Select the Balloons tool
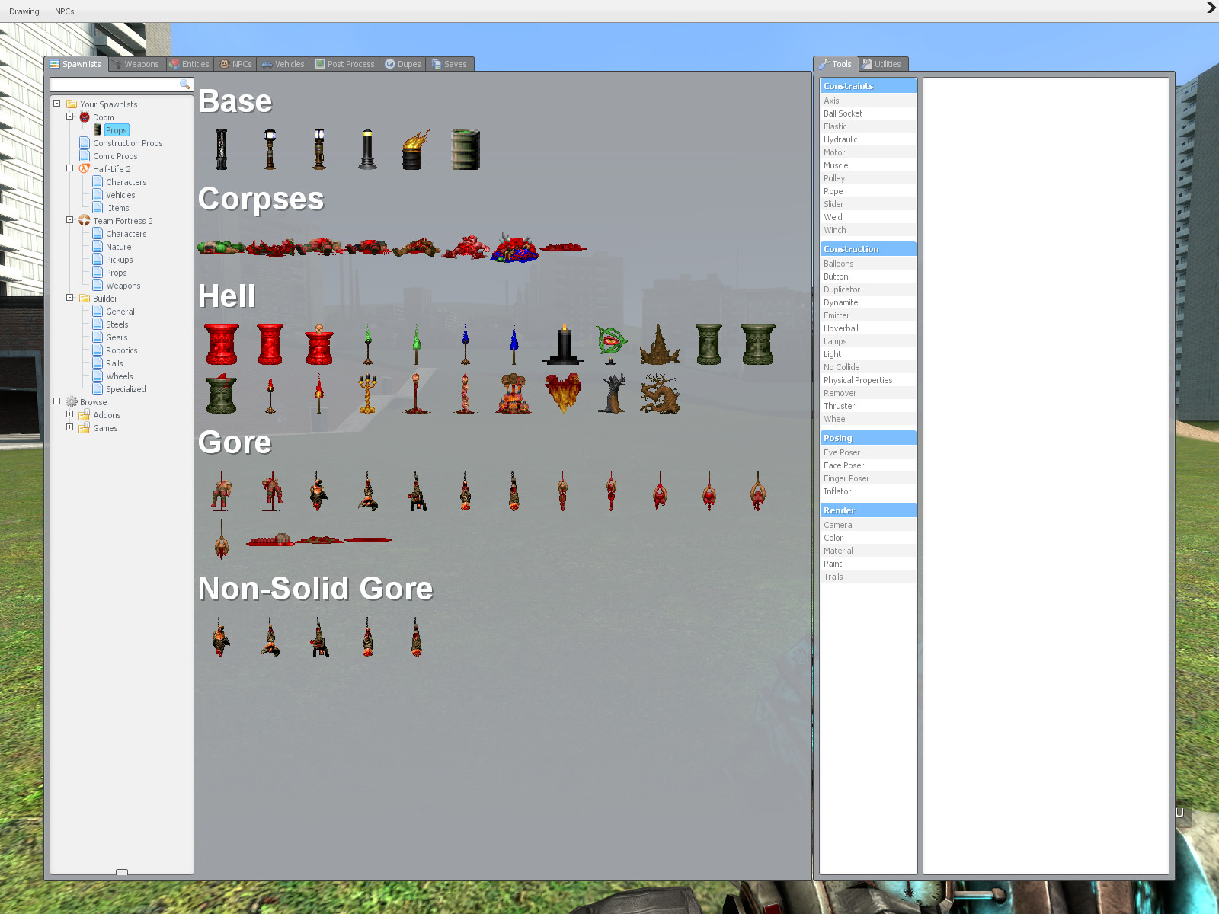 click(x=868, y=264)
